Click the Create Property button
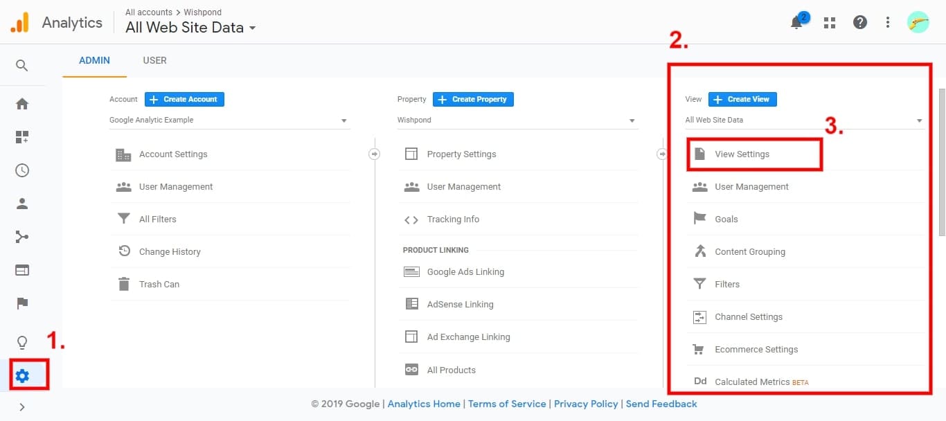 pos(473,99)
